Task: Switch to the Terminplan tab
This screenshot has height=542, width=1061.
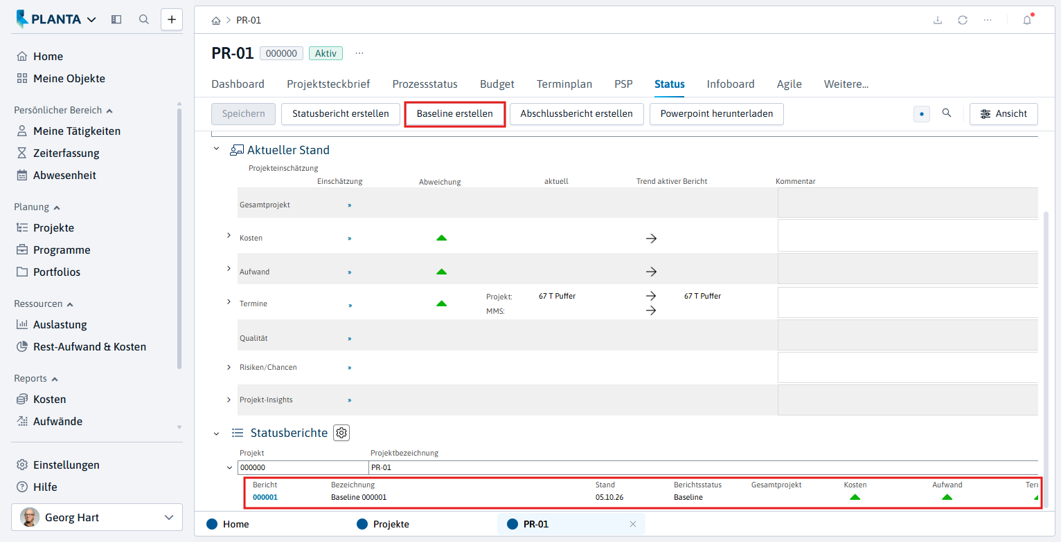Action: coord(564,84)
